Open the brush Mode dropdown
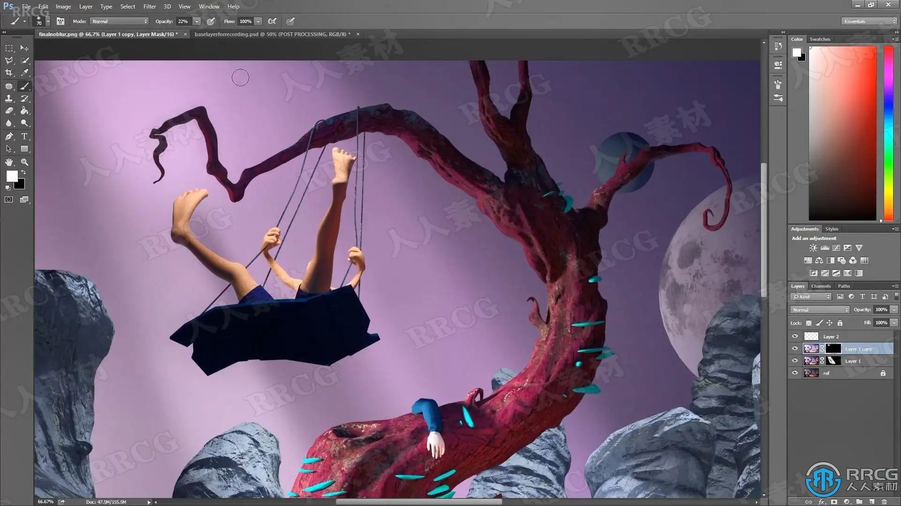 tap(120, 21)
